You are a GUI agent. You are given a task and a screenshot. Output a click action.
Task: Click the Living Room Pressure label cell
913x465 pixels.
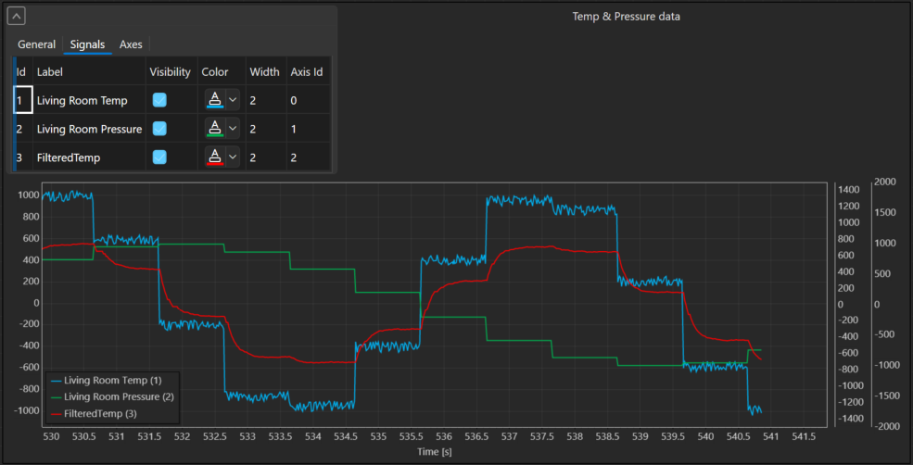pyautogui.click(x=89, y=129)
